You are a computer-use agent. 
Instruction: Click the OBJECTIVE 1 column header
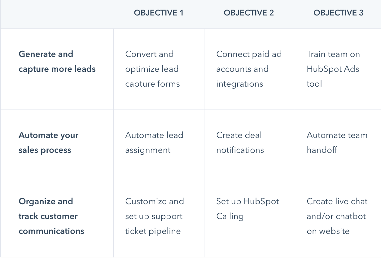pyautogui.click(x=159, y=13)
